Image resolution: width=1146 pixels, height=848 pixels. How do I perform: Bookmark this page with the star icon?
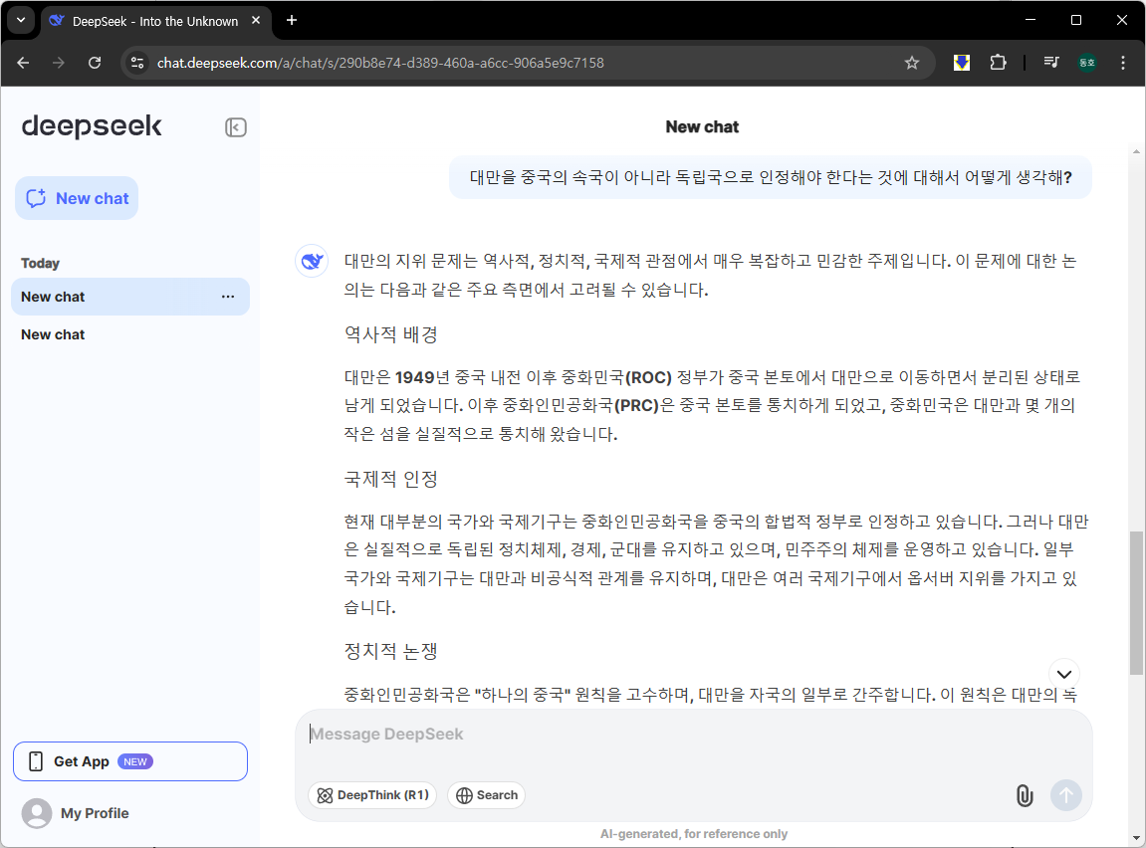point(911,63)
